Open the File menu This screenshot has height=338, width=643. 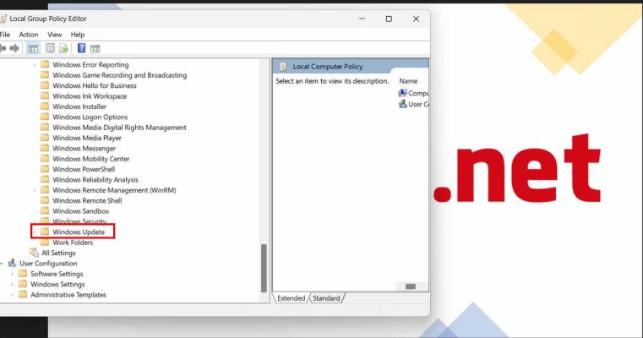pos(5,35)
